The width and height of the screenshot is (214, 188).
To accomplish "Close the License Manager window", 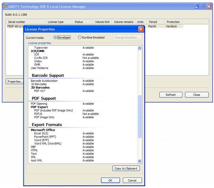I will tap(209, 6).
